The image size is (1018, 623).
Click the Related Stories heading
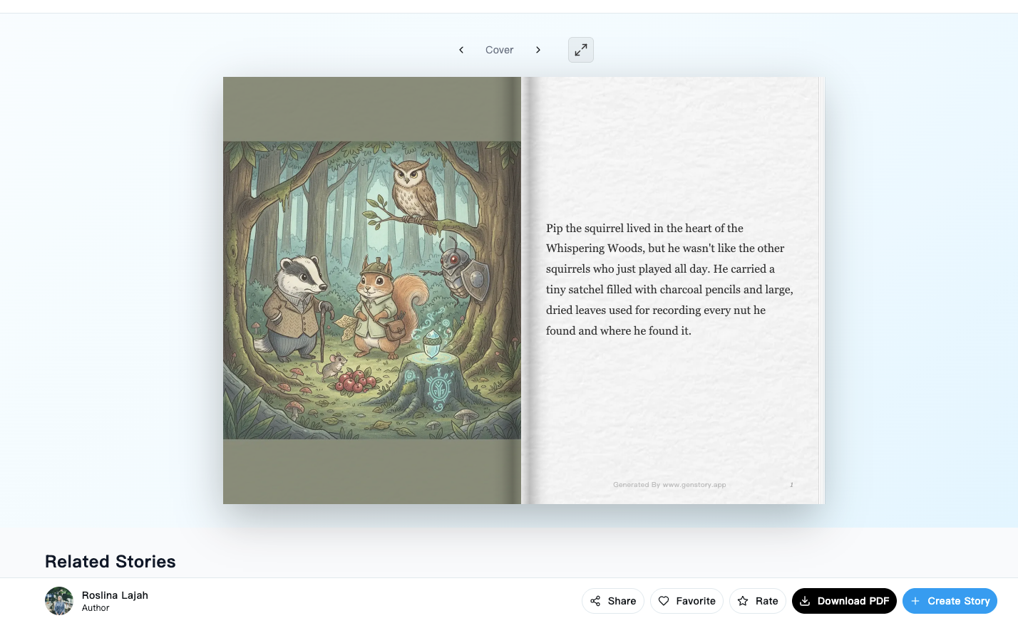tap(110, 561)
